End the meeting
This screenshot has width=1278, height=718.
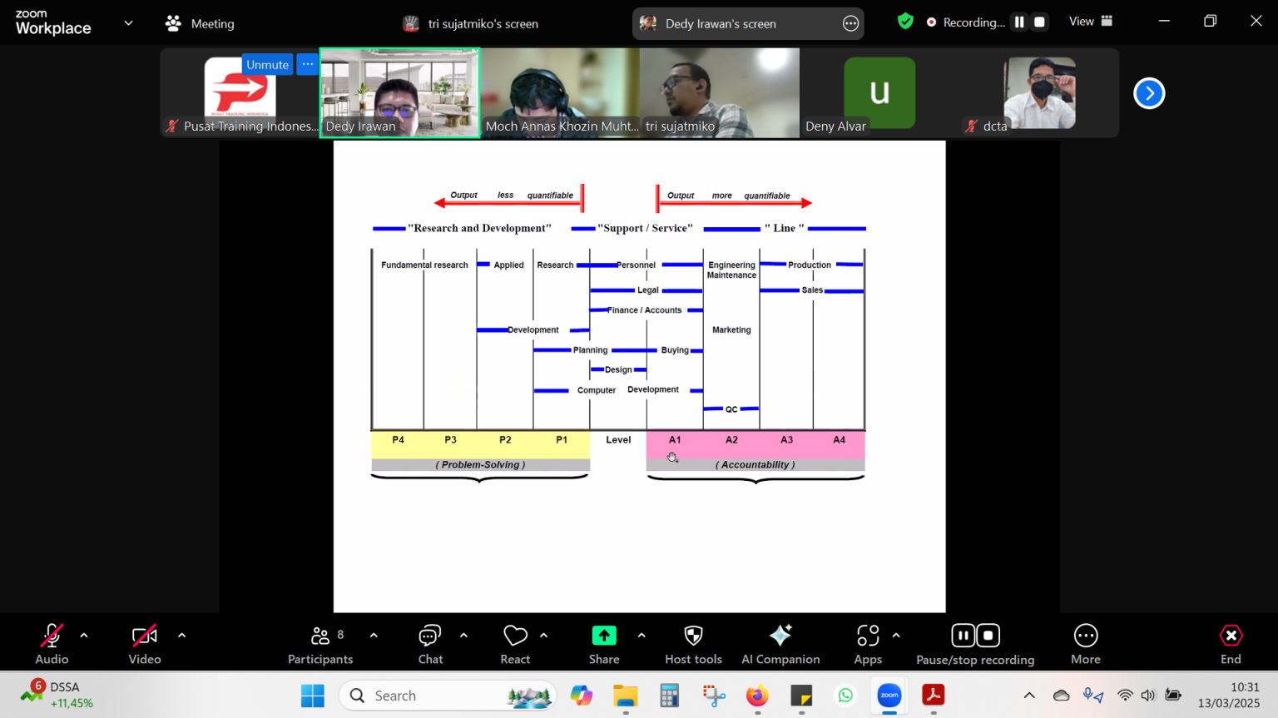[x=1231, y=641]
